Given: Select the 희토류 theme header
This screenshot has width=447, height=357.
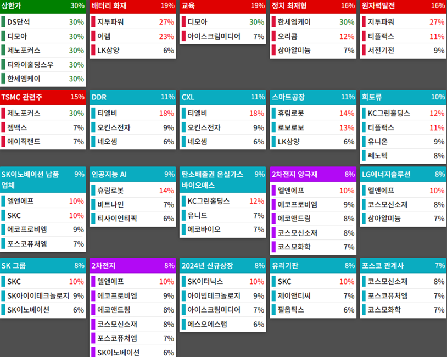Looking at the screenshot, I should click(x=404, y=97).
